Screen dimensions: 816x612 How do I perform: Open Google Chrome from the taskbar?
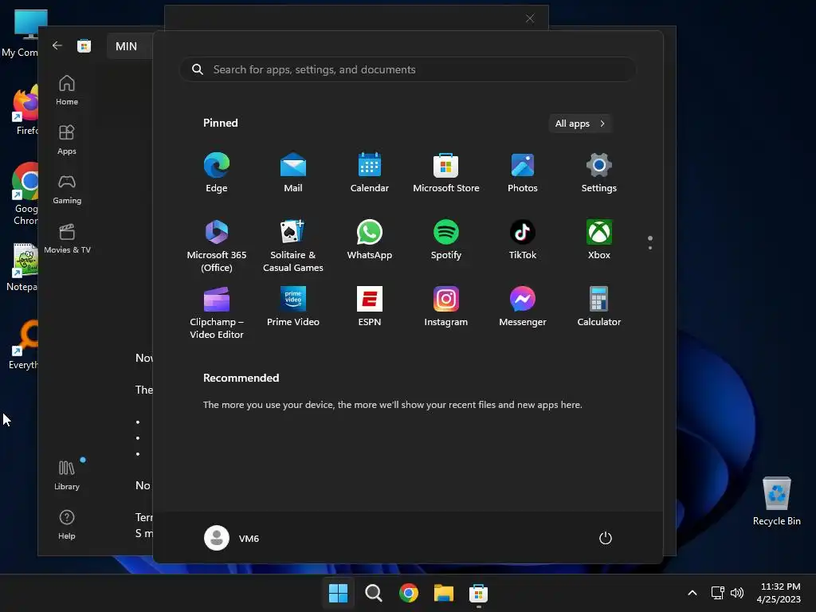click(409, 593)
